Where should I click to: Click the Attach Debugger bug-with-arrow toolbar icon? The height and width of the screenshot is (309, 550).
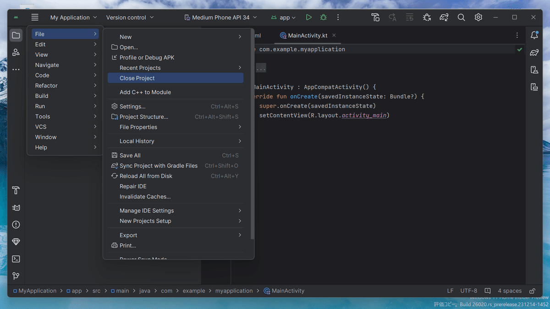[427, 17]
